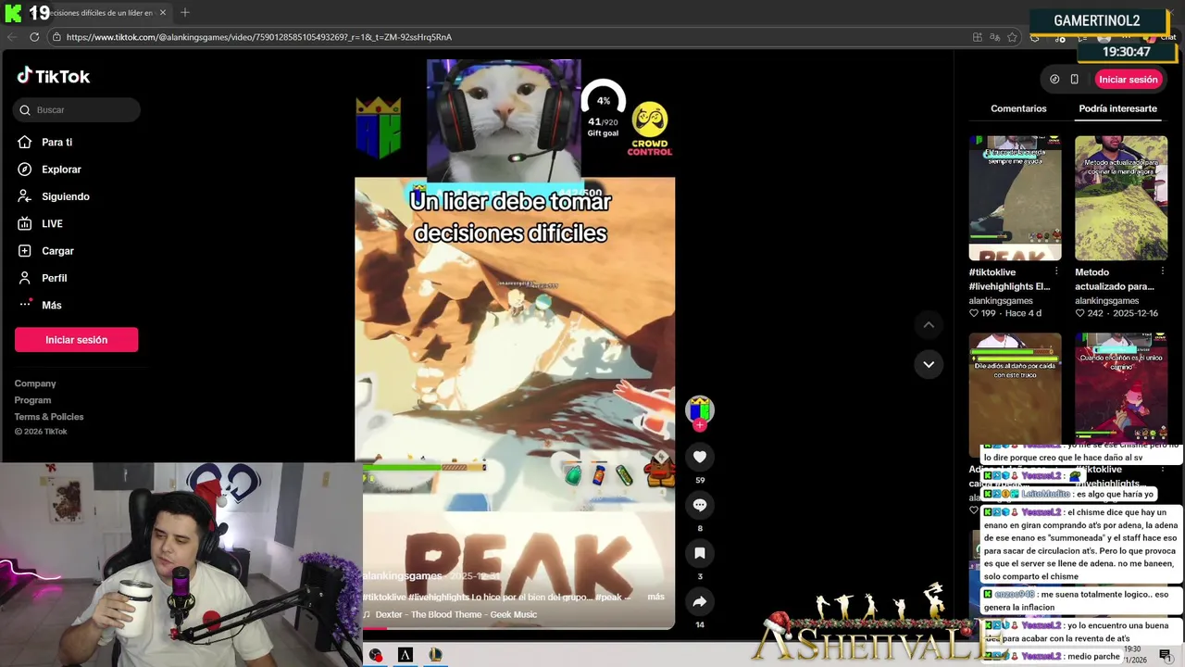Open the TikTok logo home link
Screen dimensions: 1185x667
pos(54,76)
